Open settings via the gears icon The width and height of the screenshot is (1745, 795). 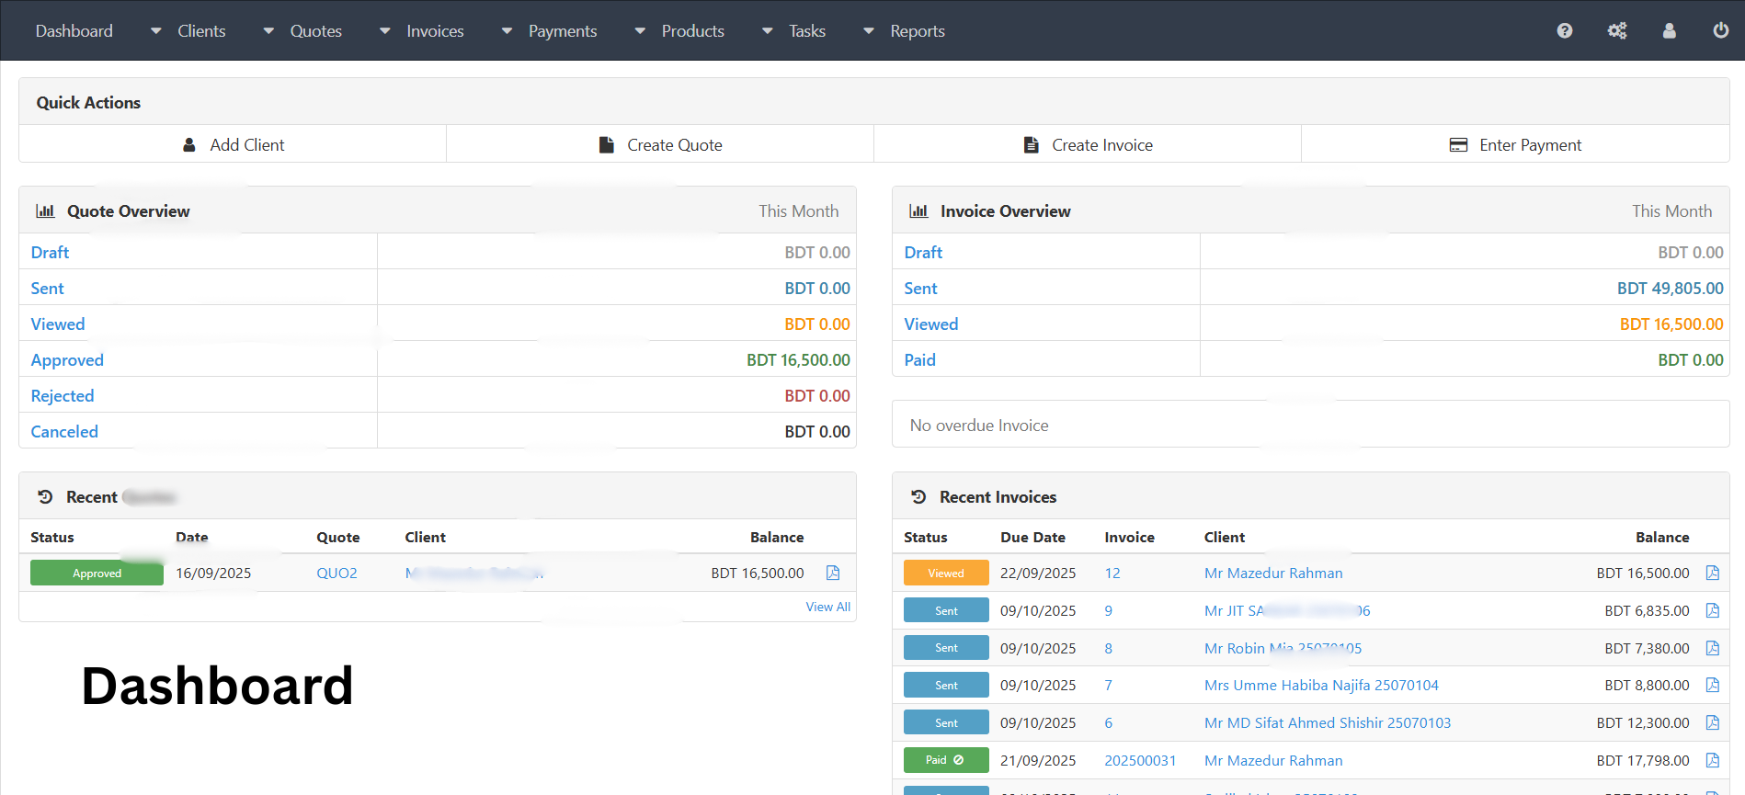click(1616, 31)
